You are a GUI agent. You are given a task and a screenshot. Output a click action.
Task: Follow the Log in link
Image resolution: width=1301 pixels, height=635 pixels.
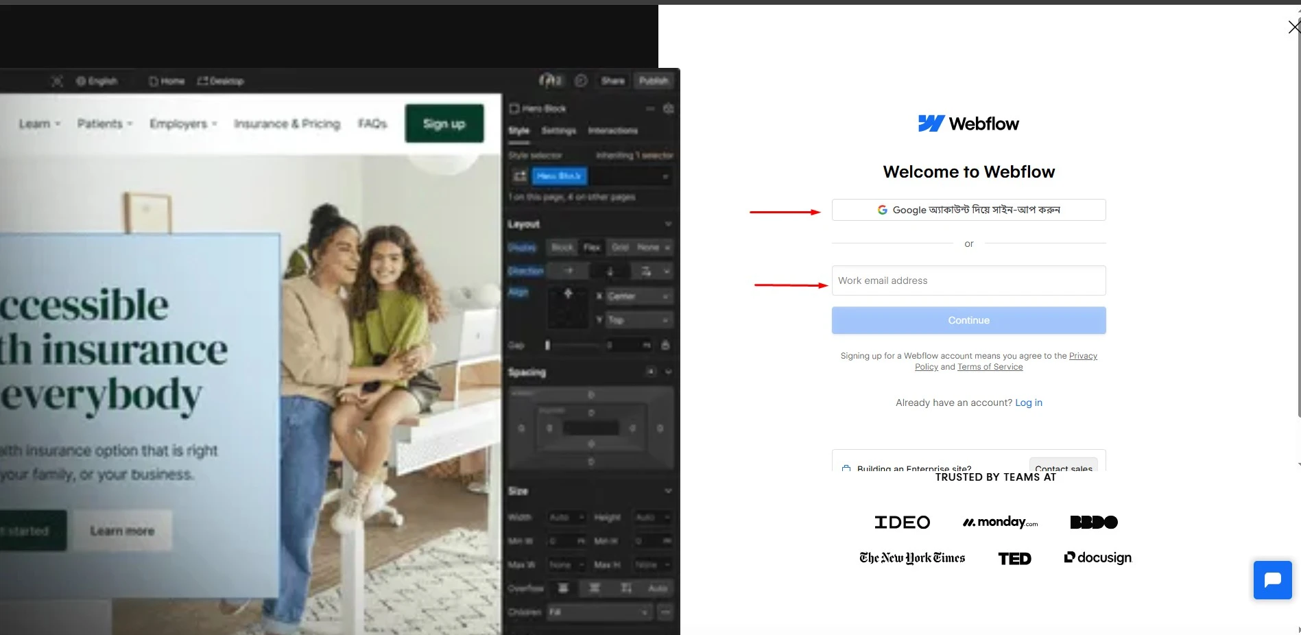[1029, 403]
